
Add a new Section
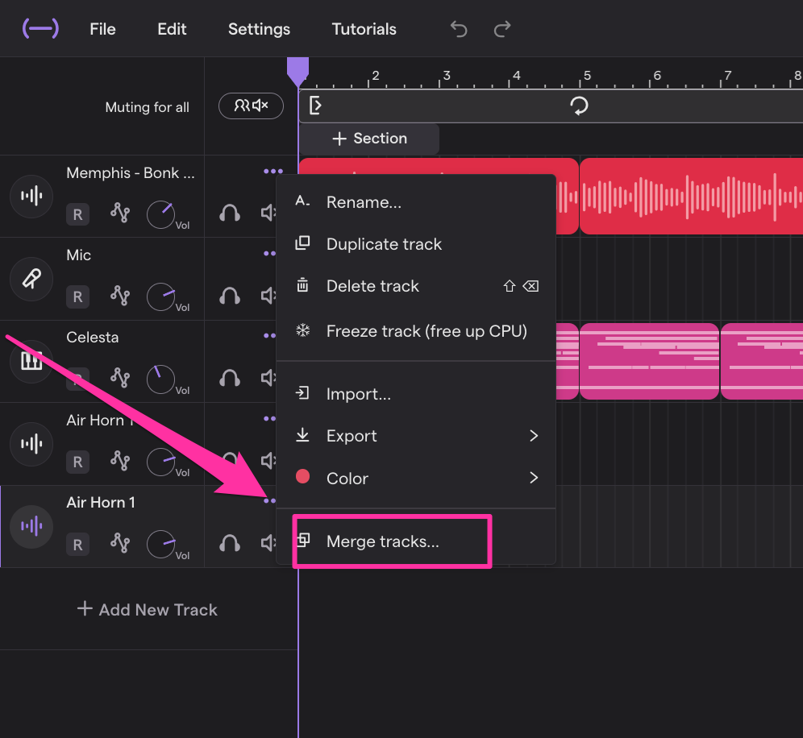[369, 139]
